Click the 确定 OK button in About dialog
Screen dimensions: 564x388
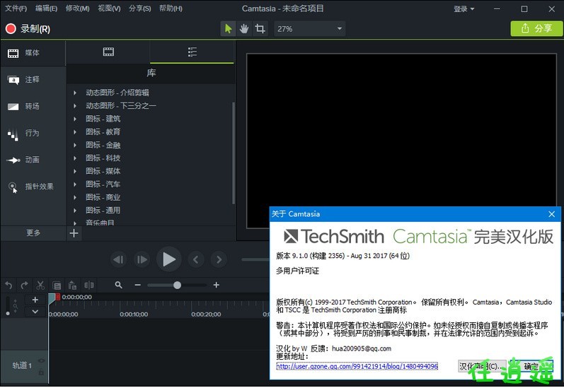pos(531,366)
